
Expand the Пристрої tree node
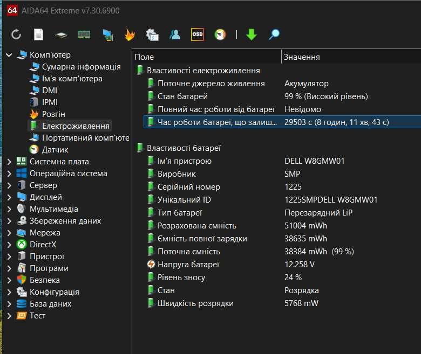click(9, 256)
